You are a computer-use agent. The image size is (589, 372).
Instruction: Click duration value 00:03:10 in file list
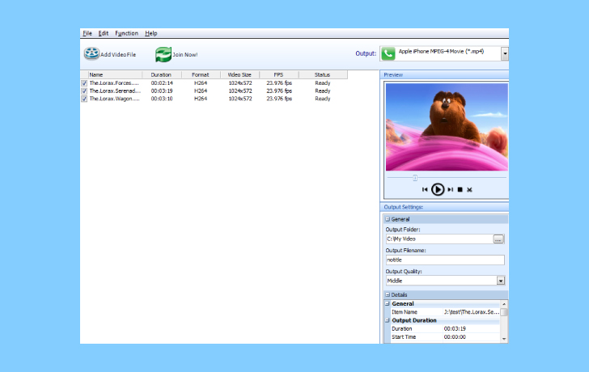click(162, 99)
